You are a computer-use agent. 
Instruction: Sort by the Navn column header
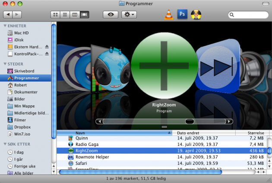pos(114,133)
